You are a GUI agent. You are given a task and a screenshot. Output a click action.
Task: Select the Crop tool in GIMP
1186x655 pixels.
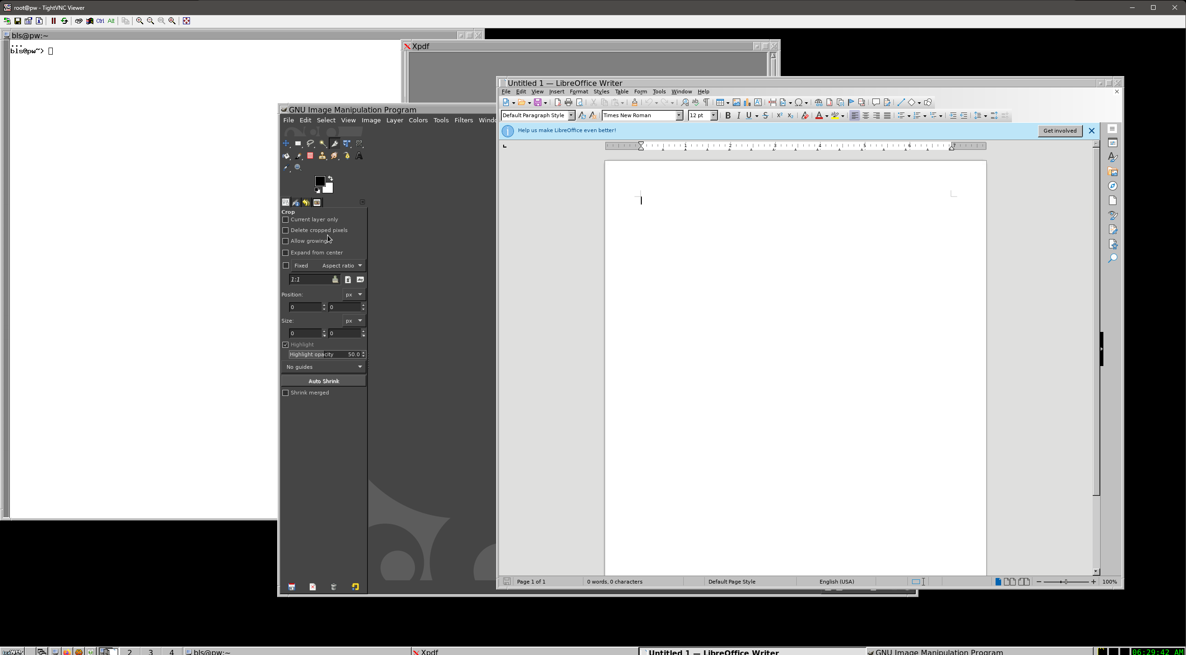(x=335, y=144)
